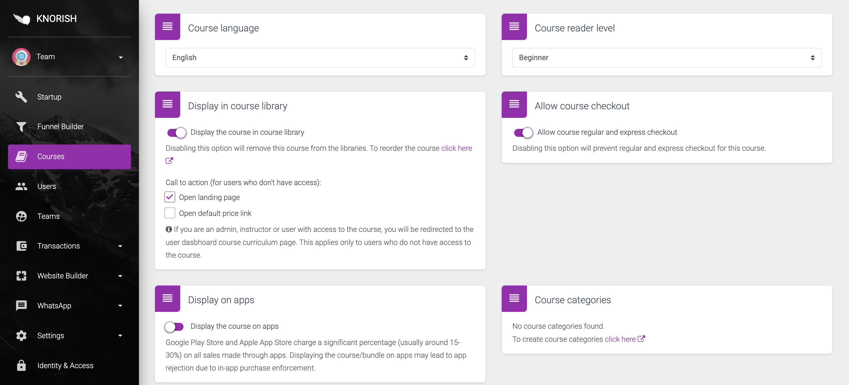Toggle Allow course regular and express checkout
Screen dimensions: 849x385
(x=523, y=132)
